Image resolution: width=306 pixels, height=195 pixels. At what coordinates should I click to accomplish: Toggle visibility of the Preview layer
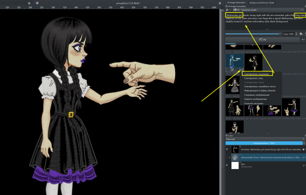click(227, 149)
